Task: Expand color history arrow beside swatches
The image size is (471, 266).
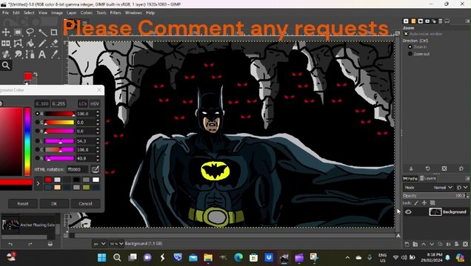Action: 39,184
